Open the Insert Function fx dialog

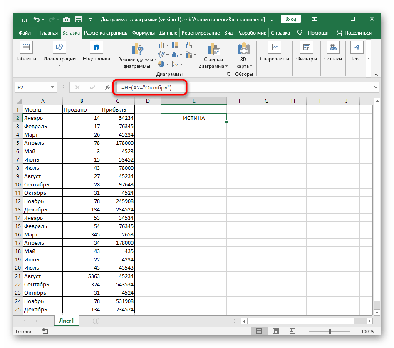click(107, 87)
